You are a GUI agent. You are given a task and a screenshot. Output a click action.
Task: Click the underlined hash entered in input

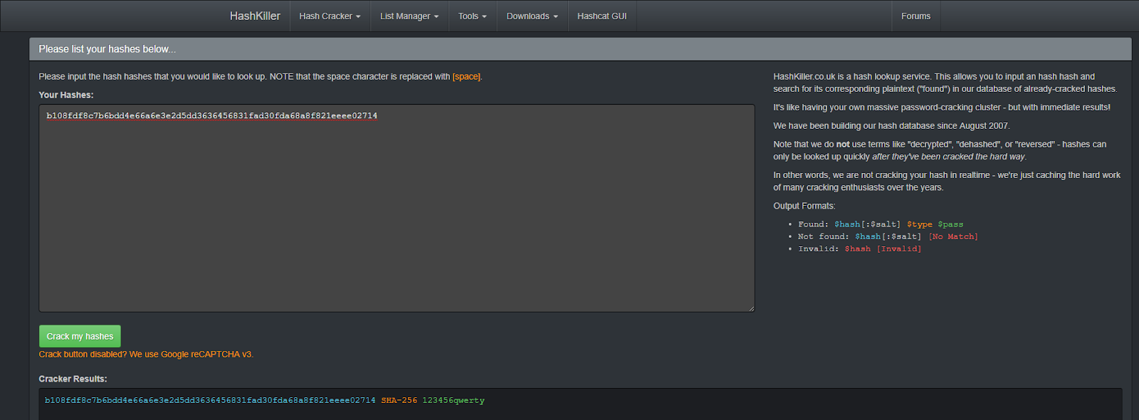tap(211, 116)
